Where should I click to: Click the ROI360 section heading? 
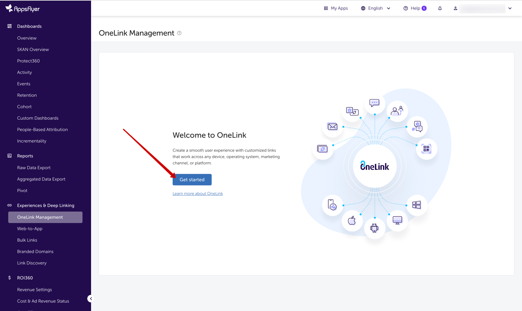click(25, 278)
